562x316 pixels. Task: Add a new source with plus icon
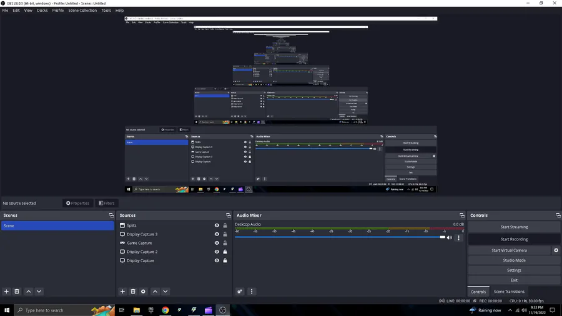pyautogui.click(x=122, y=292)
